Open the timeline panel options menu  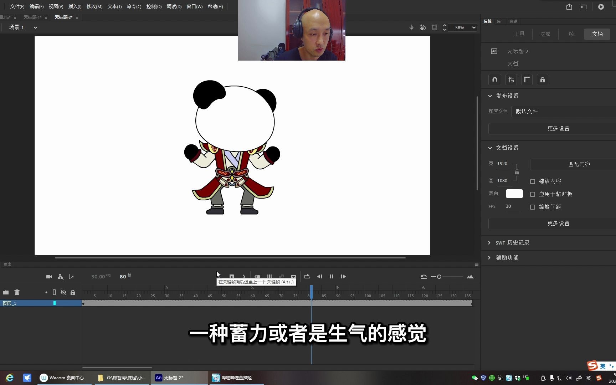tap(477, 265)
